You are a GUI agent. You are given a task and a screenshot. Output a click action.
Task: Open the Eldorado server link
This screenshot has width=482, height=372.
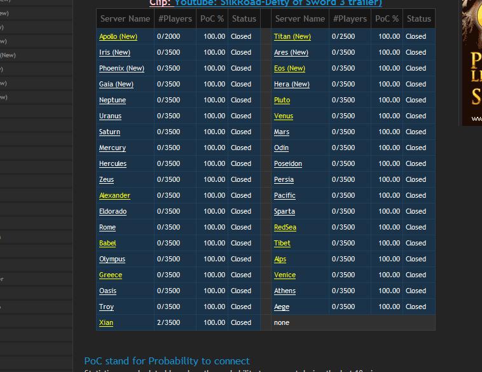113,212
